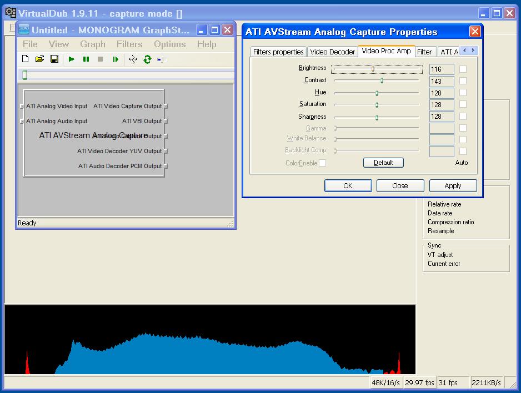Toggle Auto checkbox for Gamma
Viewport: 521px width, 393px height.
463,128
